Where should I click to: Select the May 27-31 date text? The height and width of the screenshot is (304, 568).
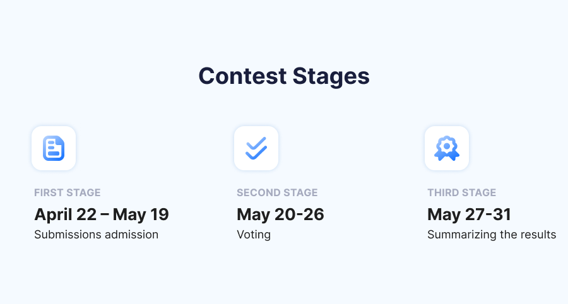point(469,214)
